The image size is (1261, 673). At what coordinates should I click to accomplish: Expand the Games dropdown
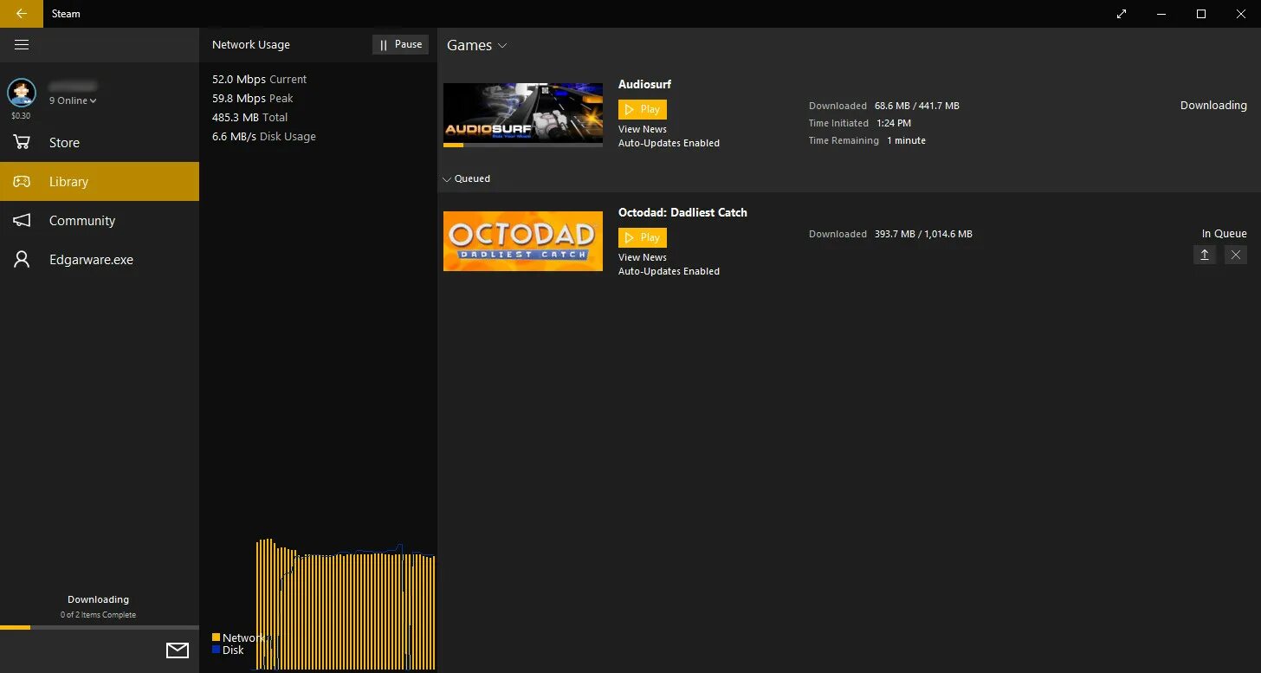pyautogui.click(x=477, y=46)
